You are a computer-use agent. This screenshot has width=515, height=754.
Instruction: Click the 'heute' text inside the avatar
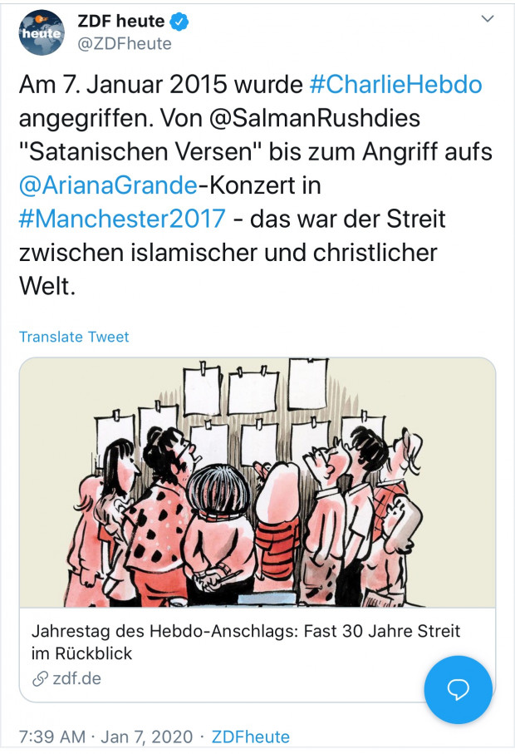pyautogui.click(x=42, y=33)
